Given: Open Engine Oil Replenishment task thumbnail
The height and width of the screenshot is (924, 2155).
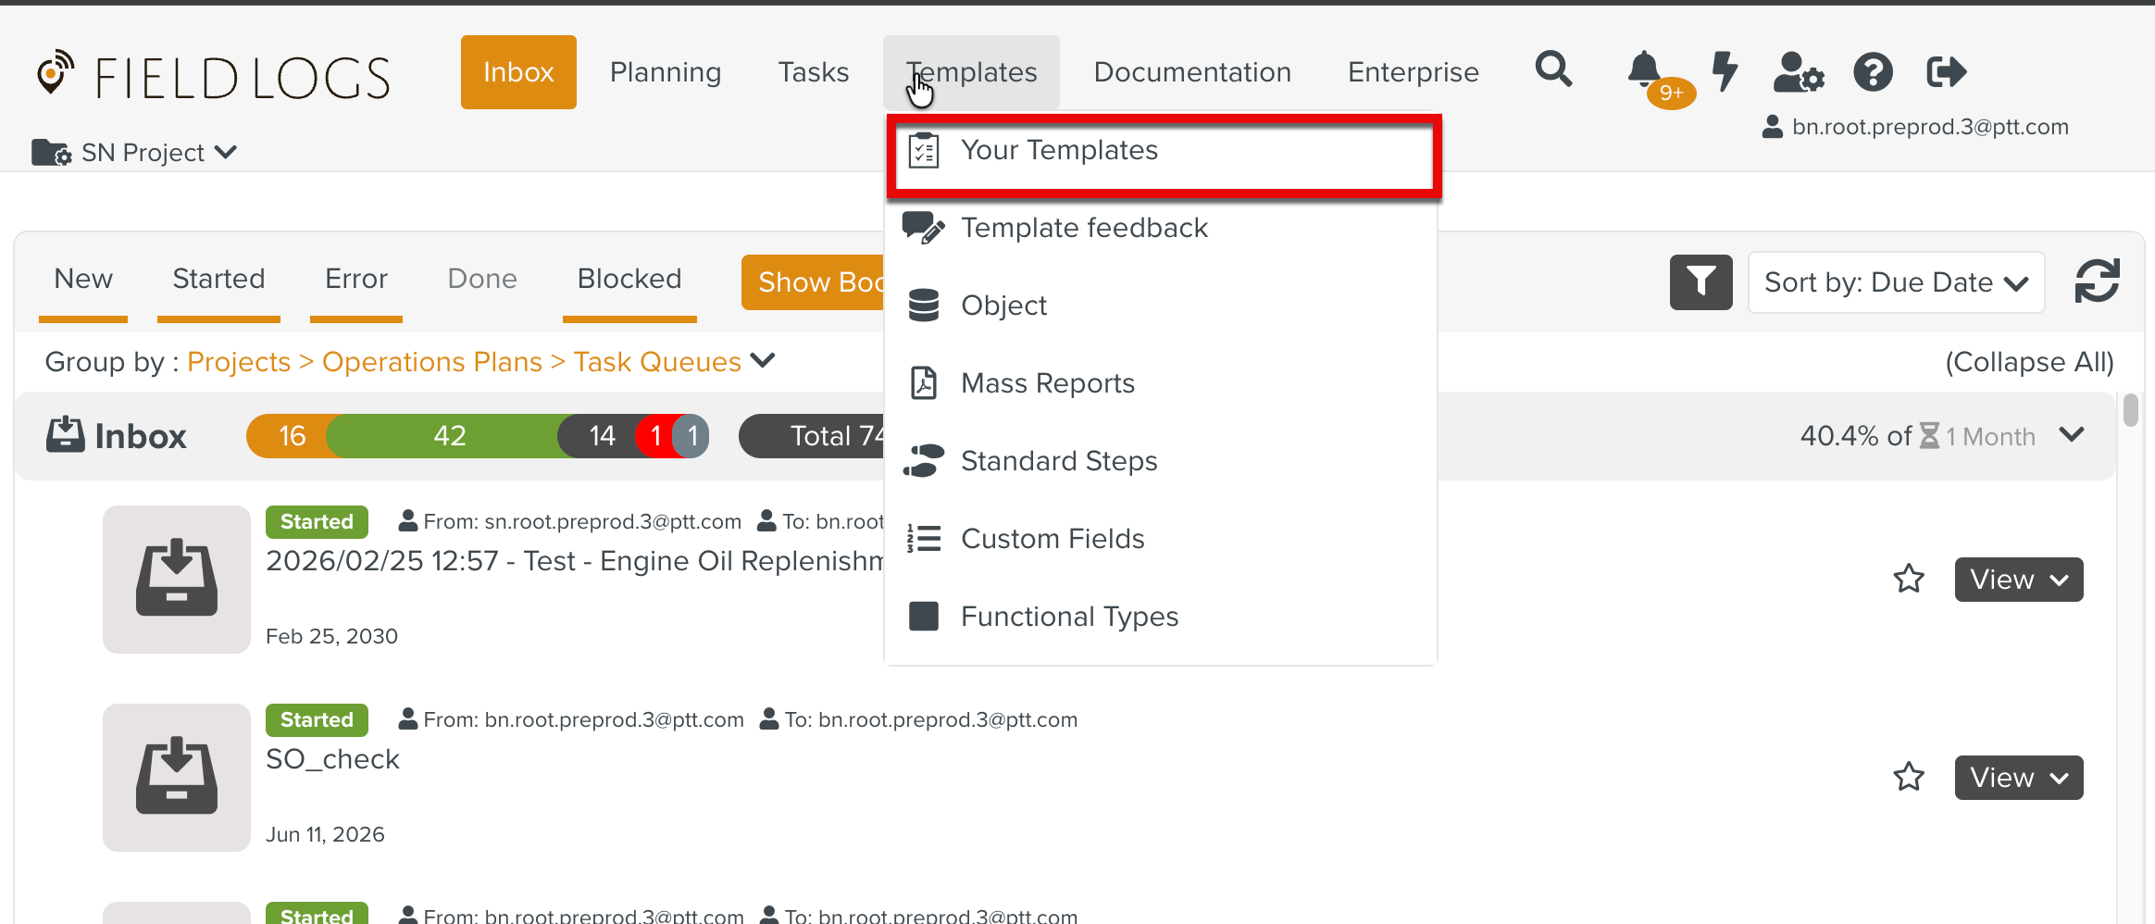Looking at the screenshot, I should point(177,580).
